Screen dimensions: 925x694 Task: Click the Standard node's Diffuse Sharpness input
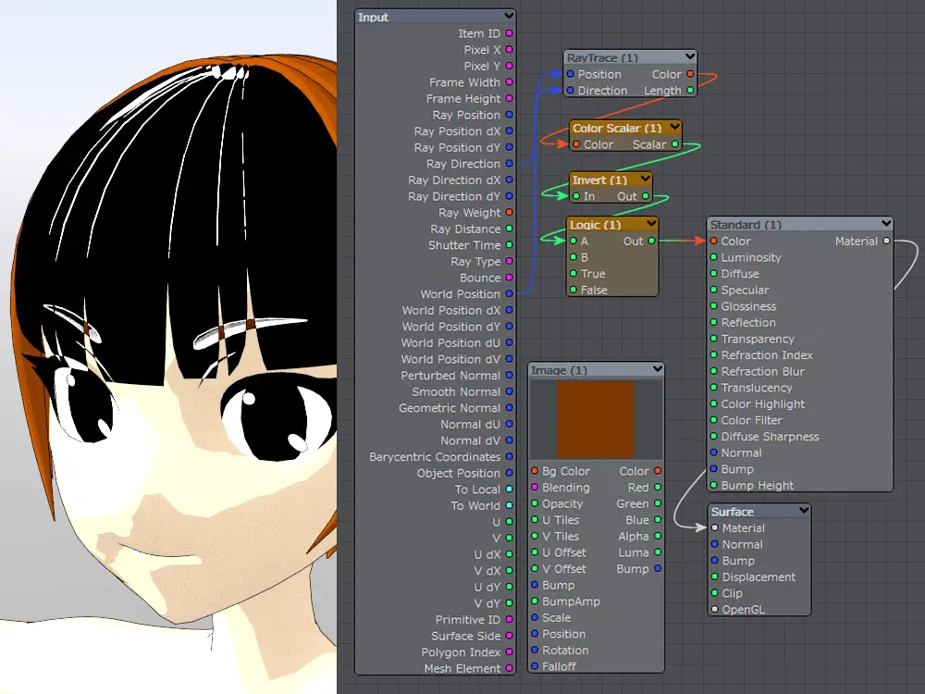tap(714, 437)
